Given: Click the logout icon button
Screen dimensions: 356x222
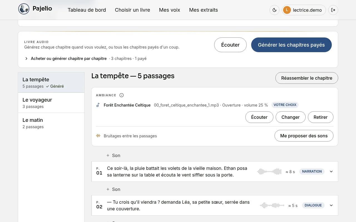Looking at the screenshot, I should (x=333, y=10).
